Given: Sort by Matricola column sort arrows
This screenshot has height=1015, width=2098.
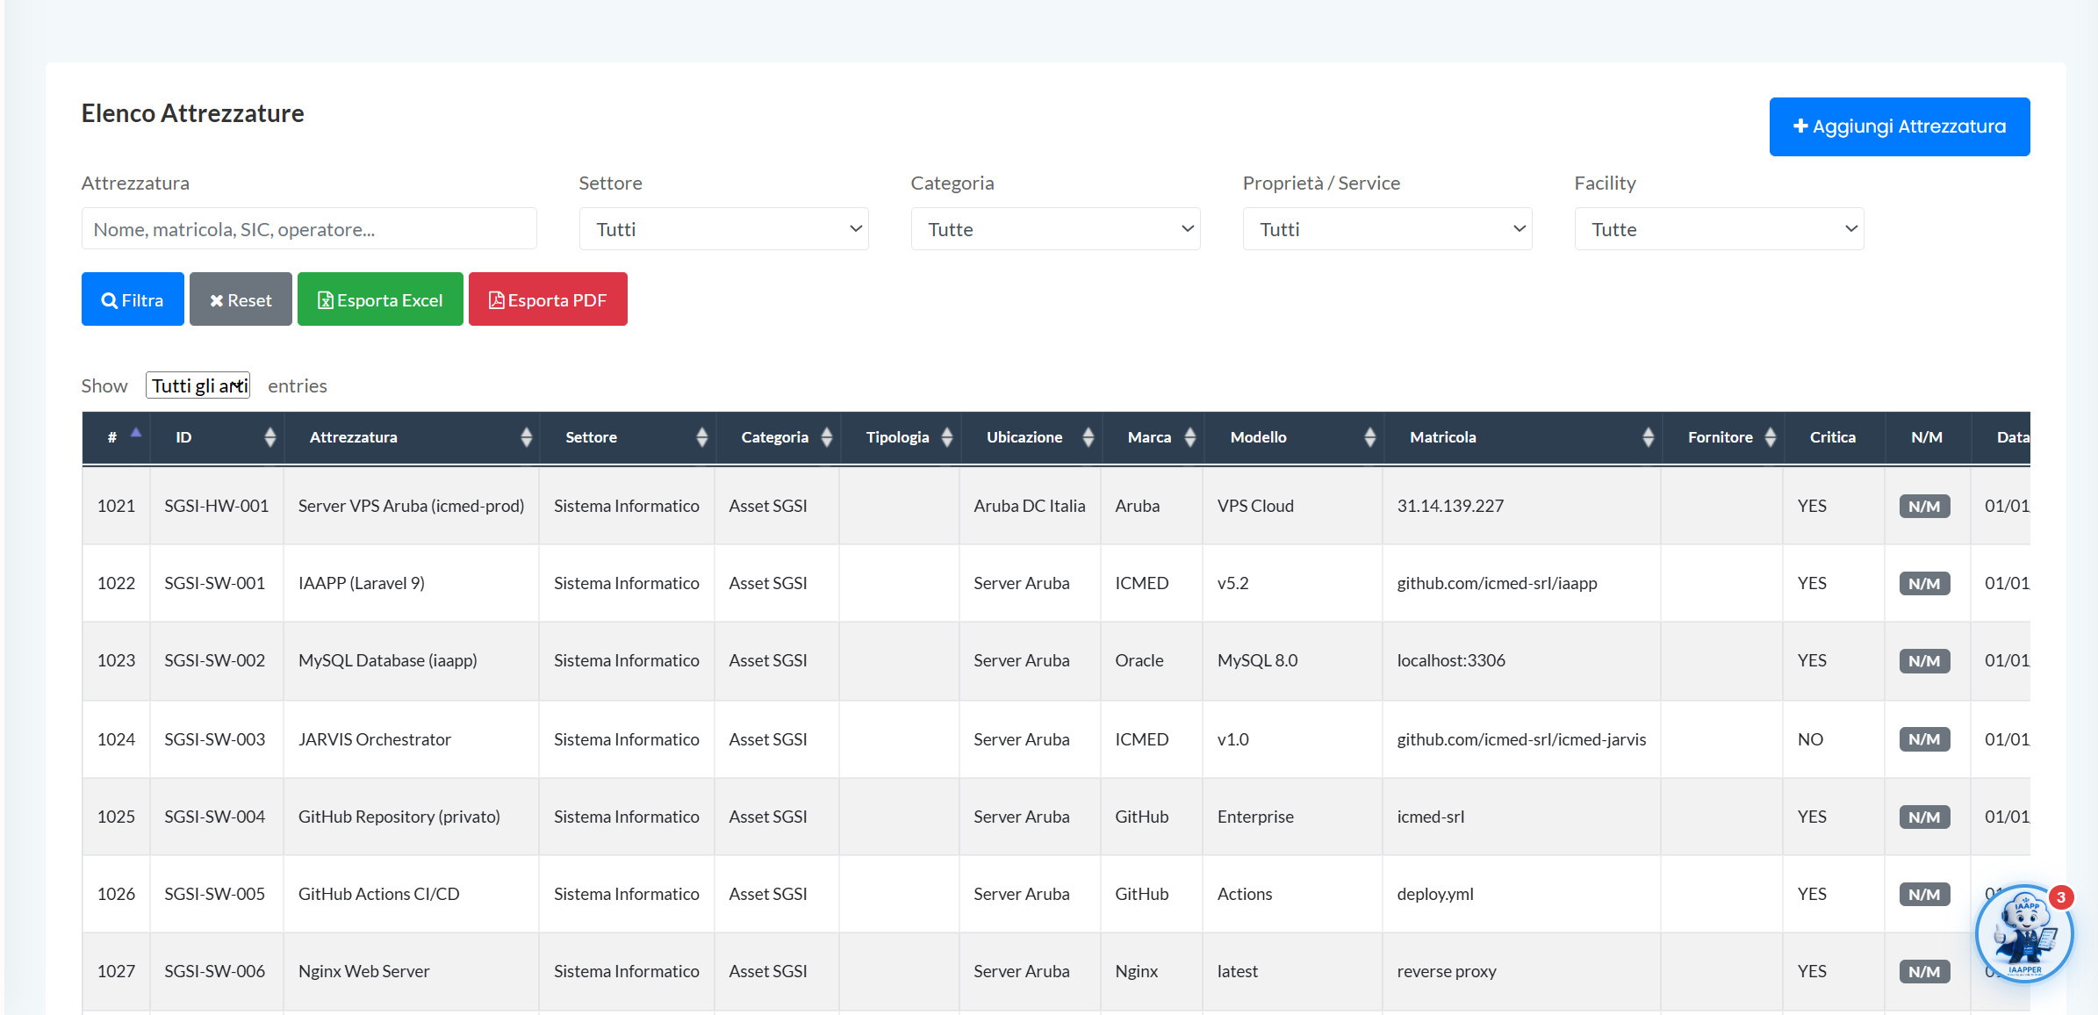Looking at the screenshot, I should pyautogui.click(x=1648, y=437).
